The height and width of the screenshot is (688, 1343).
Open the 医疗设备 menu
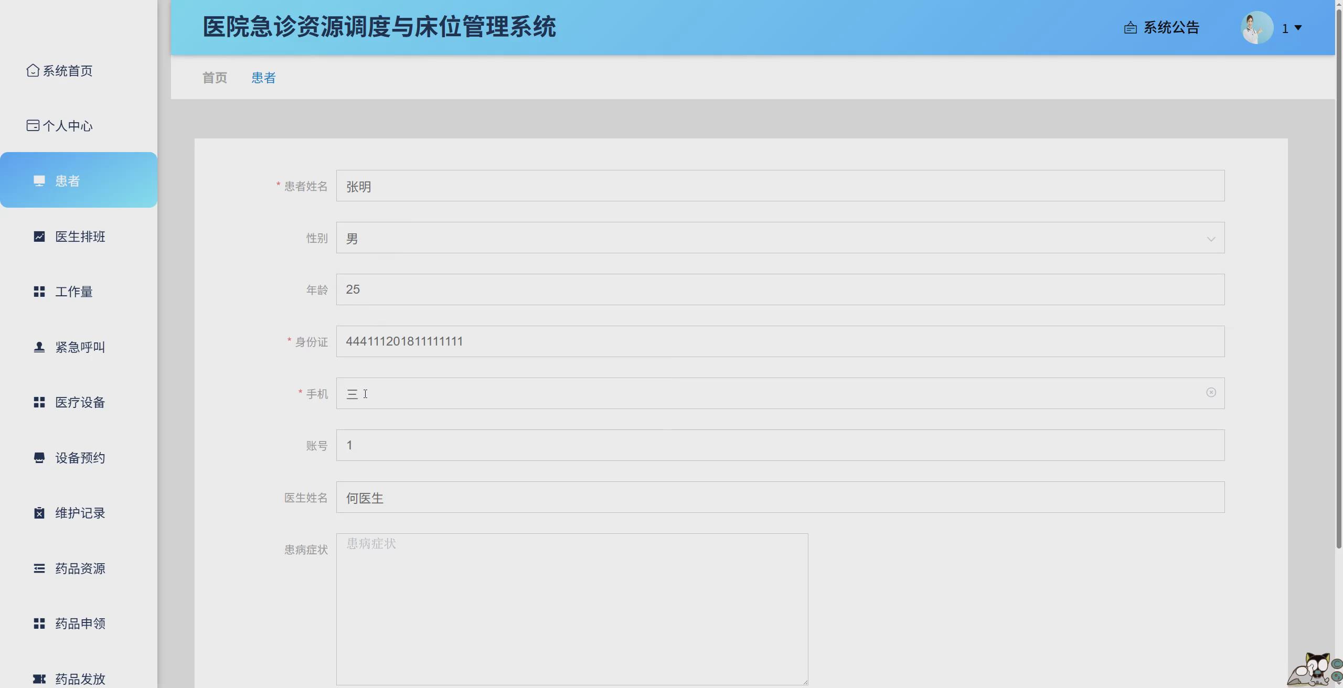pos(79,402)
